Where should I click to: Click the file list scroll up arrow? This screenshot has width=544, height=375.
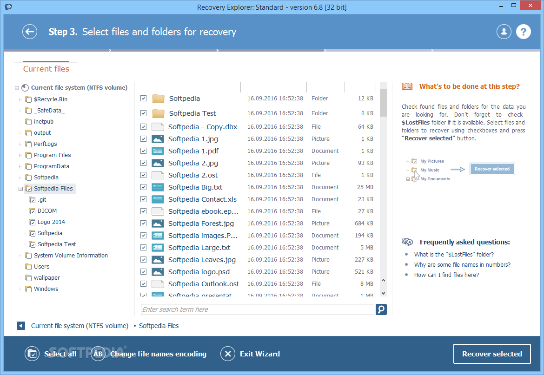[x=383, y=280]
